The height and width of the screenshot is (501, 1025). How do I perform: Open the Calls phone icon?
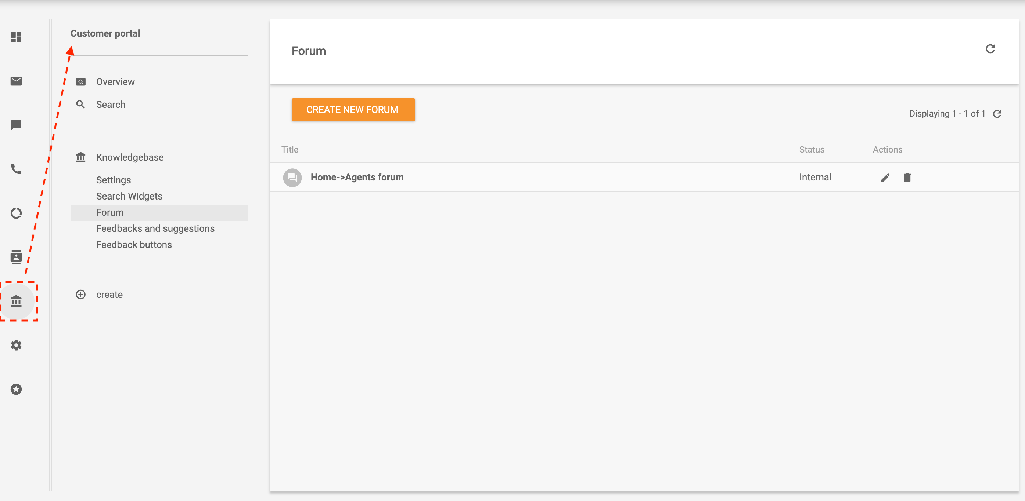coord(16,169)
